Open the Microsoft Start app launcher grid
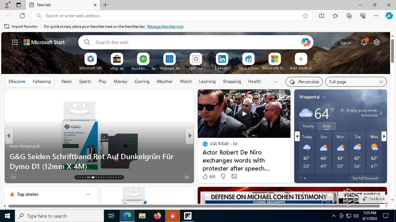396x222 pixels. (x=15, y=42)
